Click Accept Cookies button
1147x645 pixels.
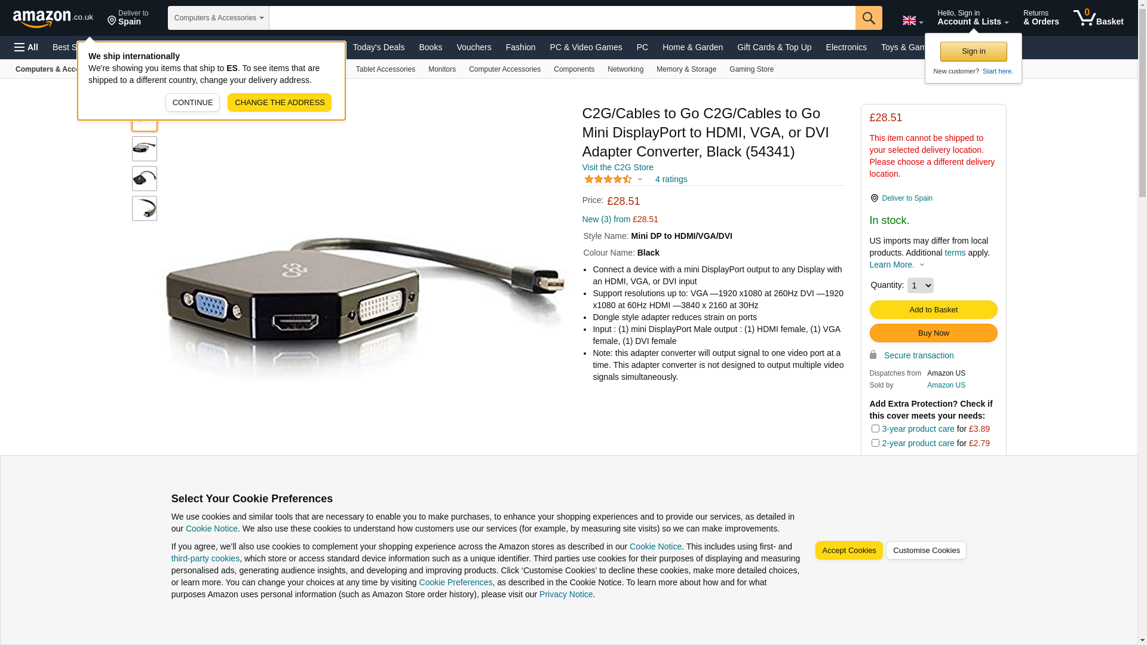(x=849, y=551)
